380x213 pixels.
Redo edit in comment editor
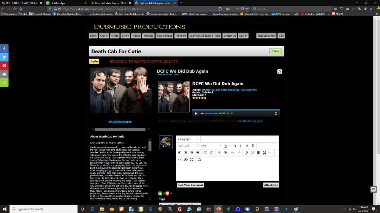click(239, 153)
